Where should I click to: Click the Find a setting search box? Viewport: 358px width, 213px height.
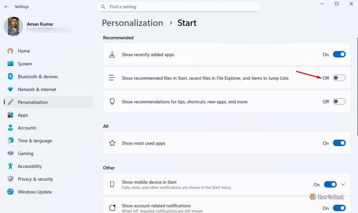point(182,7)
